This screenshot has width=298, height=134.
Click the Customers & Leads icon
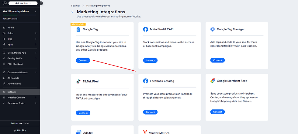click(x=4, y=72)
